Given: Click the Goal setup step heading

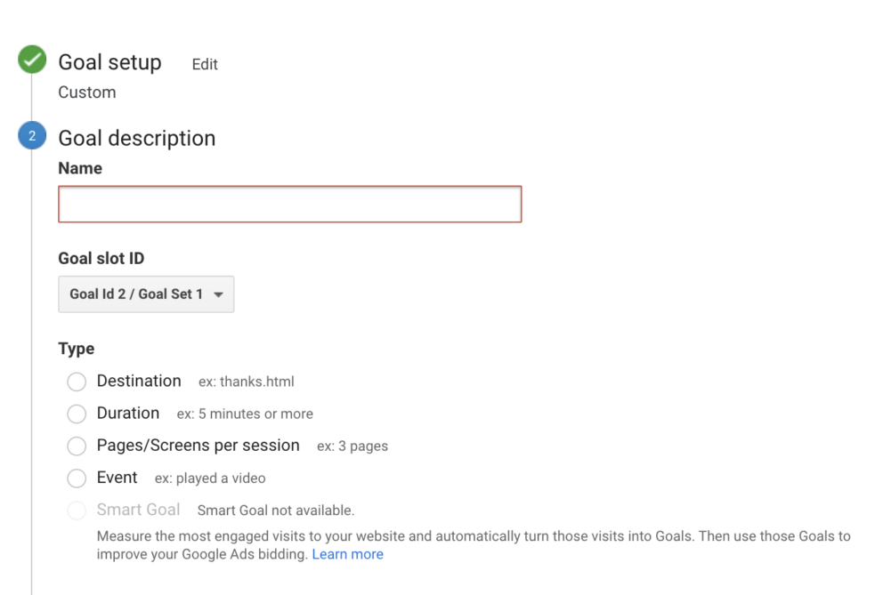Looking at the screenshot, I should (x=109, y=62).
